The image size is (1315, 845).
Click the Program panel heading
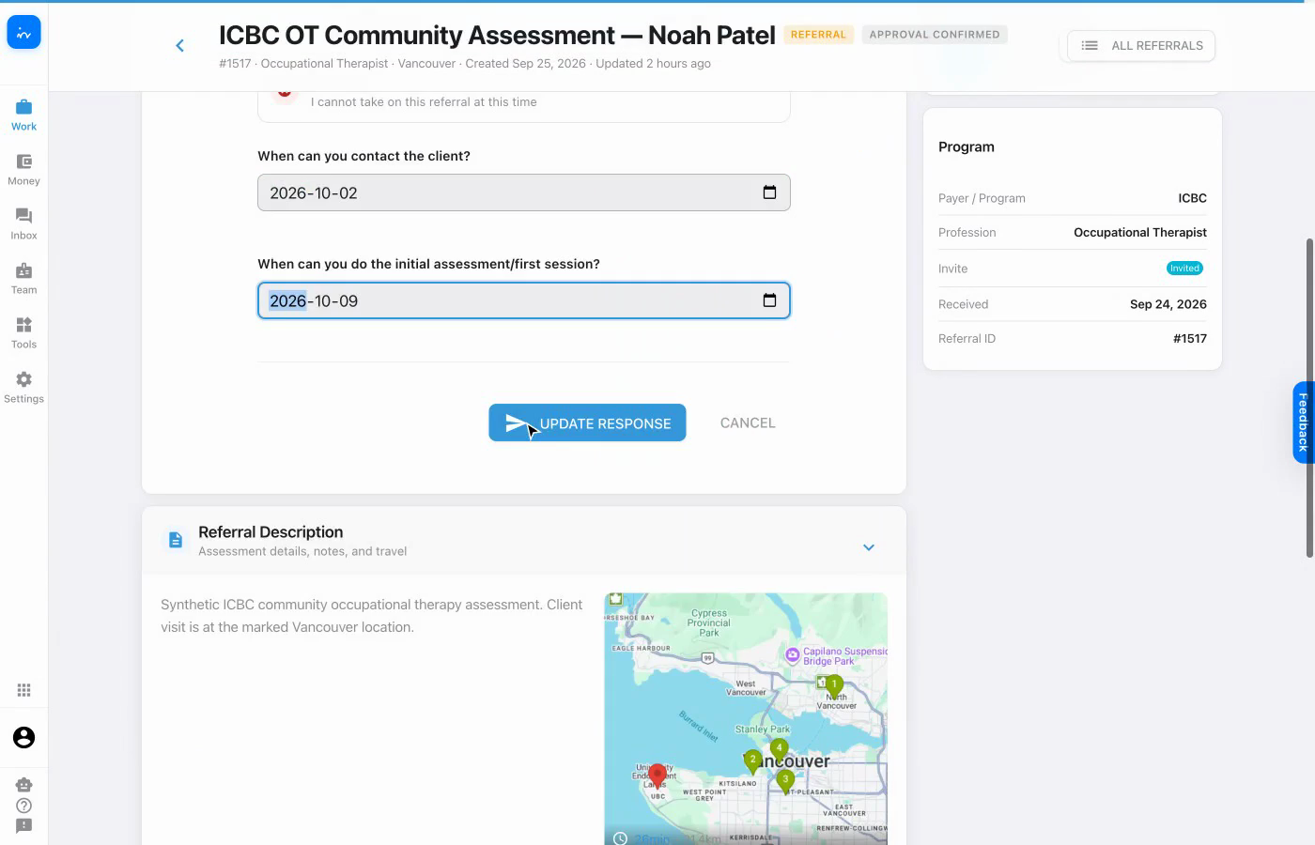[x=966, y=146]
